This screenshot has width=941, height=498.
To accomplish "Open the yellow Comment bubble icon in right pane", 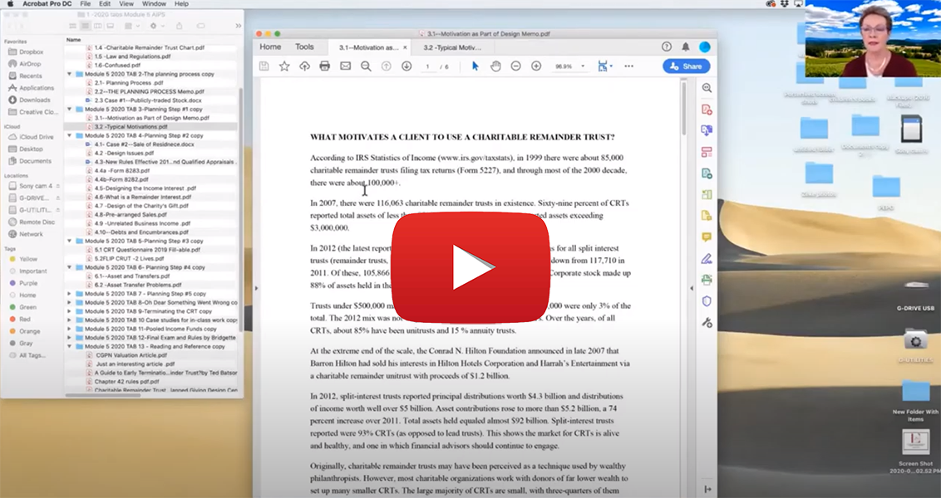I will tap(707, 237).
